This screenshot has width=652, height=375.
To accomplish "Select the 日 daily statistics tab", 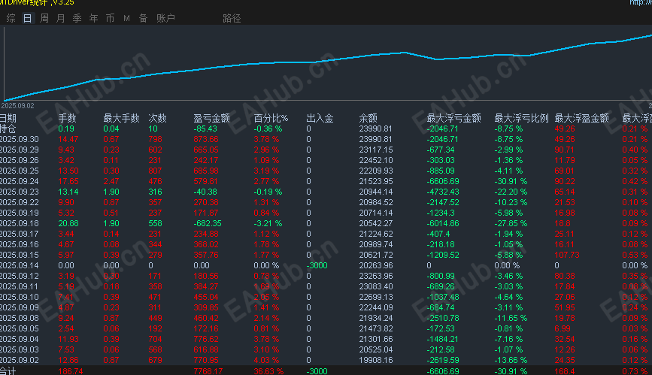I will click(x=27, y=18).
